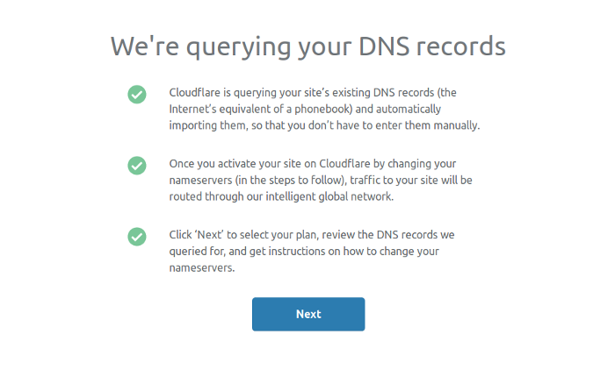Click the final word 'nameservers.' above the button
This screenshot has width=615, height=370.
(202, 267)
